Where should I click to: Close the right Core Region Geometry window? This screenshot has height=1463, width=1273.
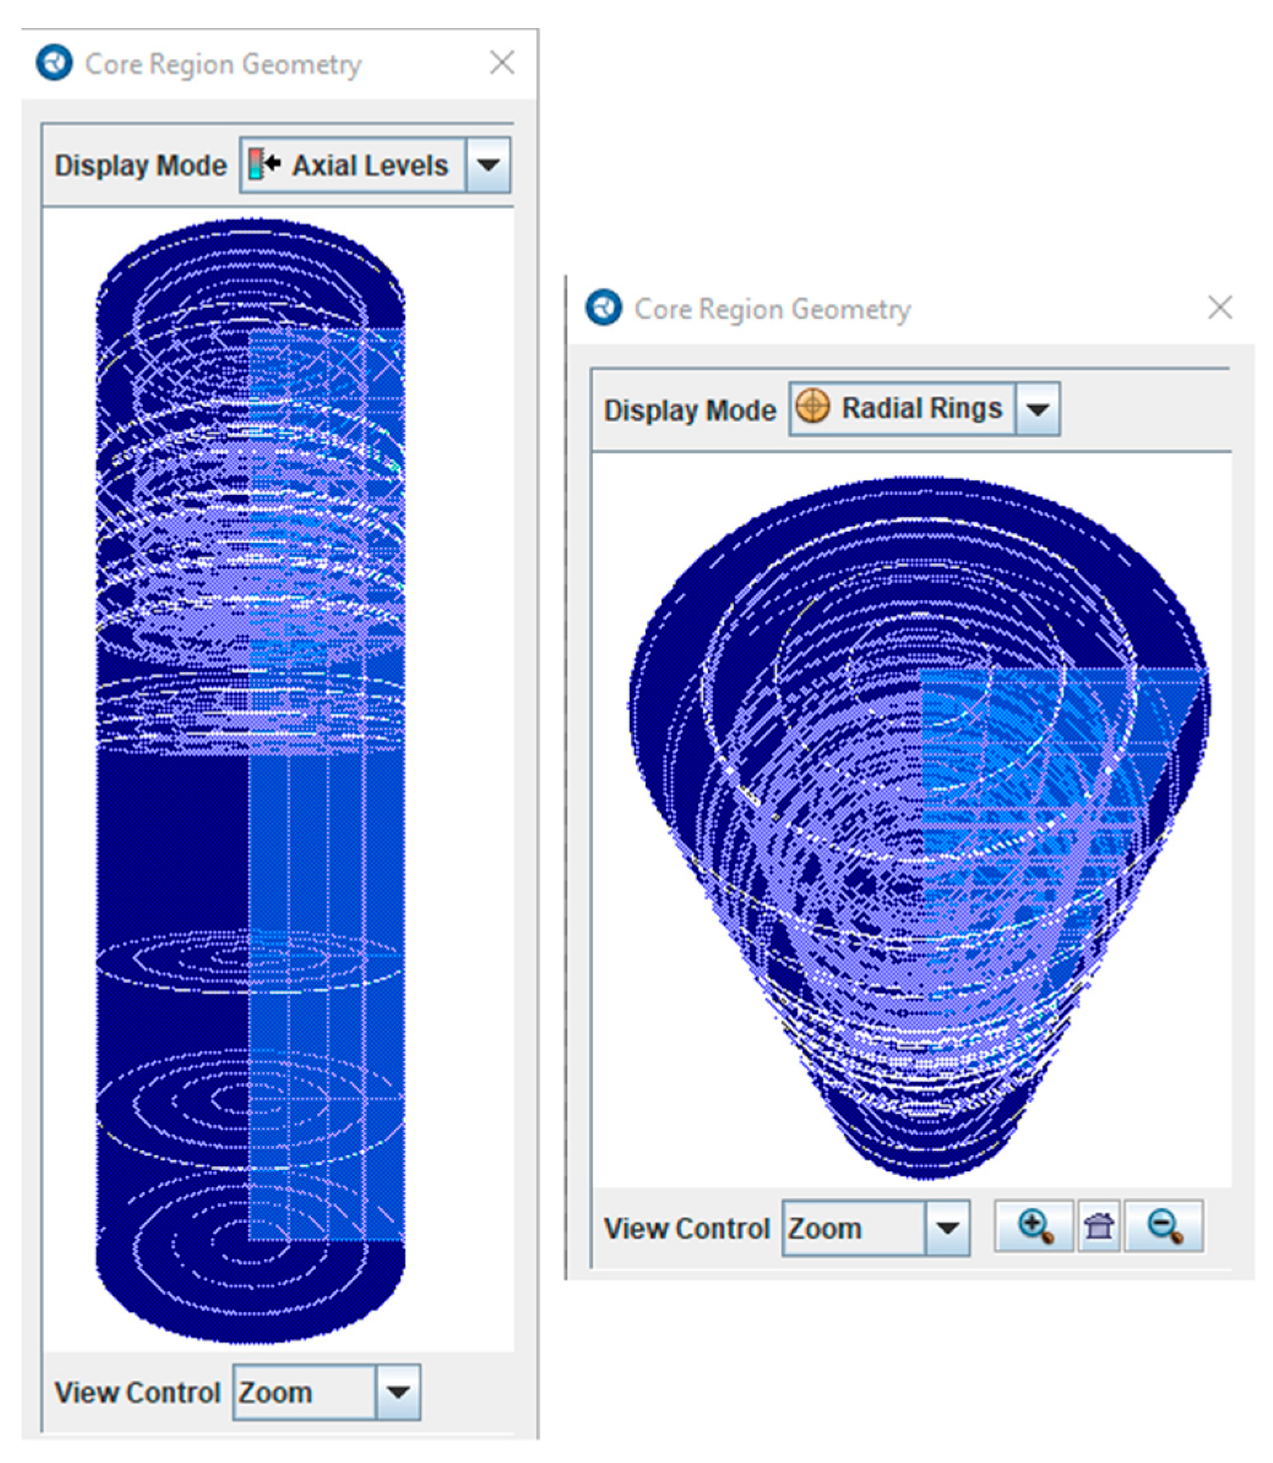(x=1220, y=308)
